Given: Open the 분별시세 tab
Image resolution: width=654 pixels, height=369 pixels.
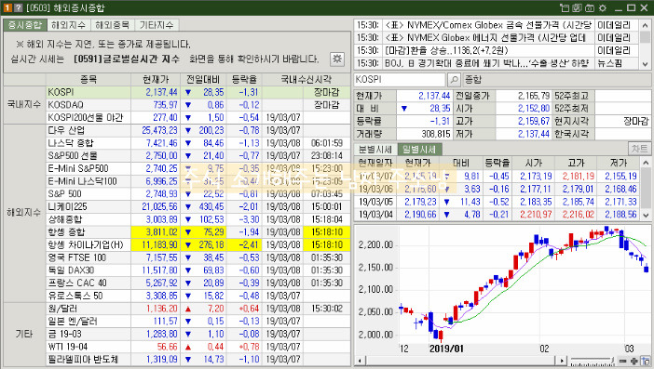Looking at the screenshot, I should coord(375,150).
